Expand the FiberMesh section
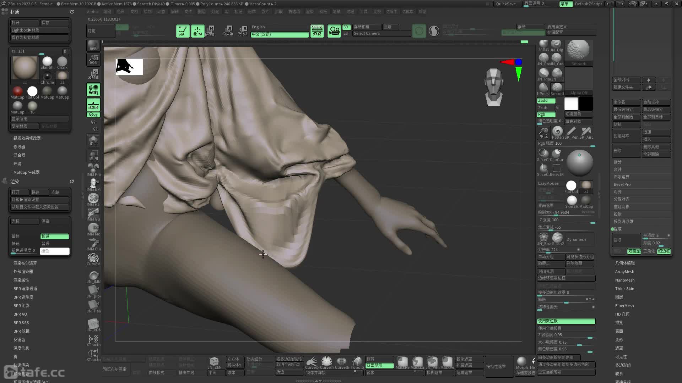The image size is (682, 383). (624, 306)
